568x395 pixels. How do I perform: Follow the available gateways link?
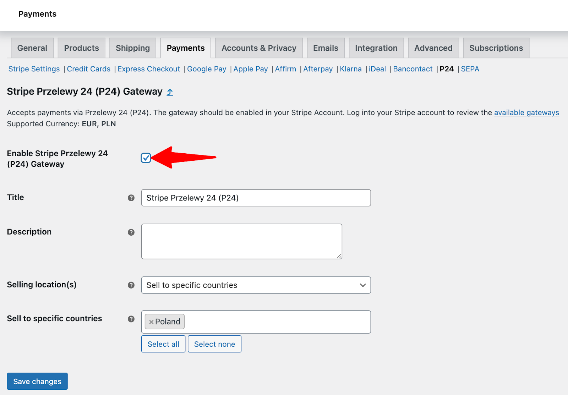point(526,113)
